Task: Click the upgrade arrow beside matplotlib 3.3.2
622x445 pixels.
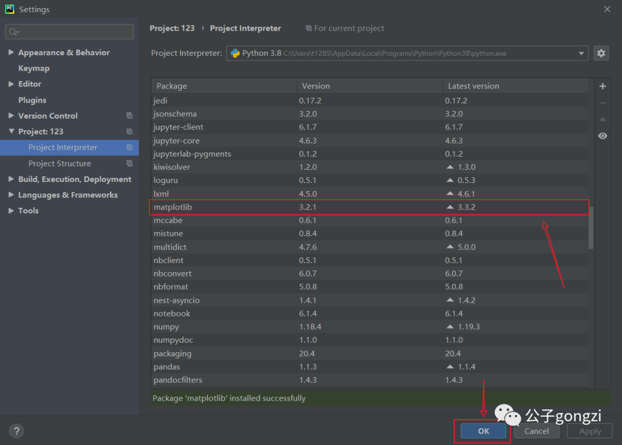Action: coord(450,207)
